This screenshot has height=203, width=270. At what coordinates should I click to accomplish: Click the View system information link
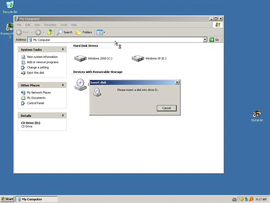coord(42,57)
